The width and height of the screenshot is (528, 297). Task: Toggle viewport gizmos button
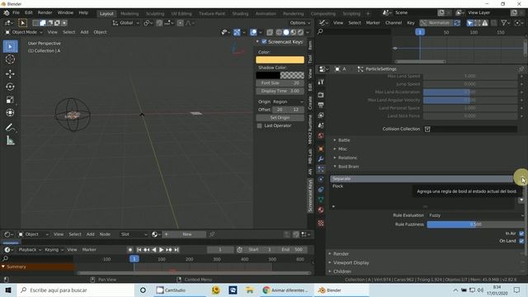click(237, 32)
